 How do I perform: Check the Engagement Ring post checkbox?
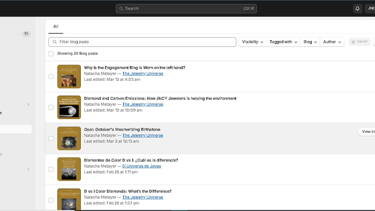click(x=51, y=77)
